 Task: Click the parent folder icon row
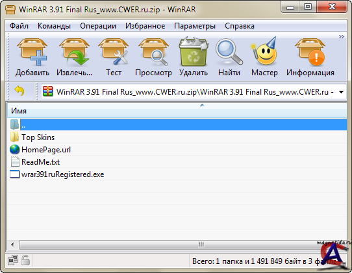pyautogui.click(x=14, y=125)
